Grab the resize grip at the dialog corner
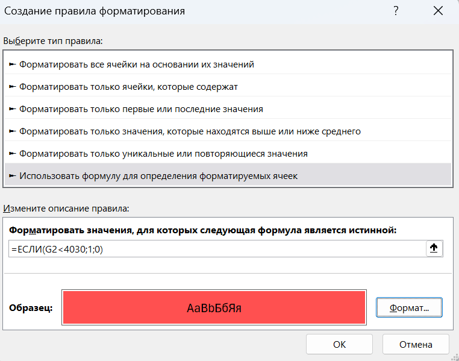 coord(455,357)
